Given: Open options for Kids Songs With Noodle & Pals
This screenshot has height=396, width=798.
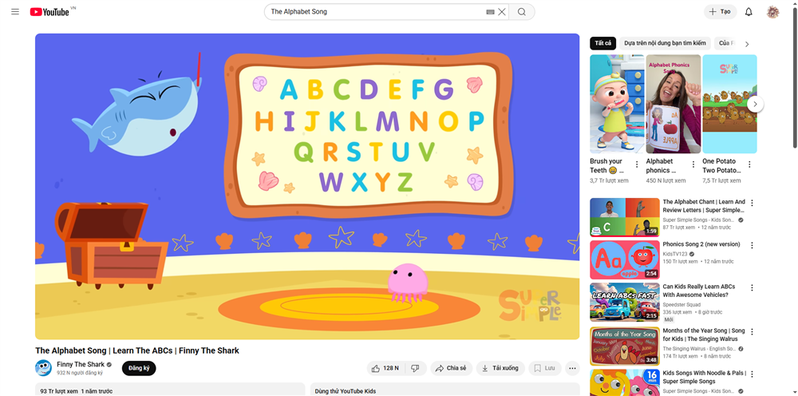Looking at the screenshot, I should [752, 374].
